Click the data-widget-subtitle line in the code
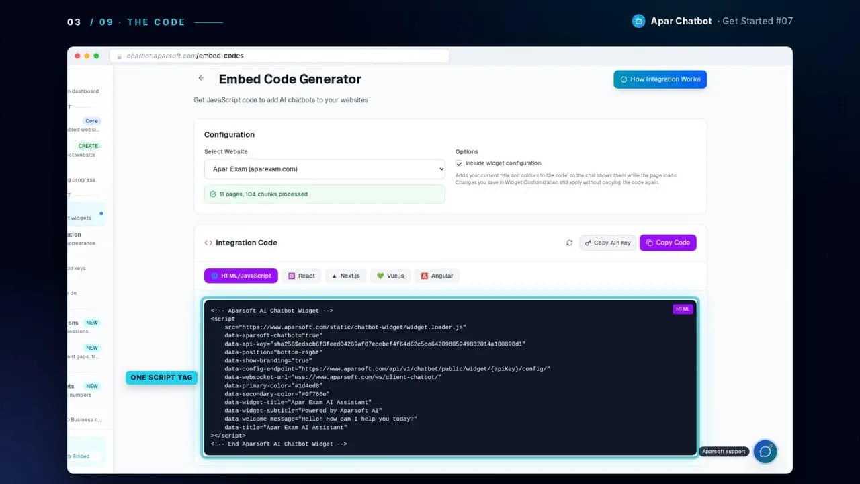 [x=303, y=410]
